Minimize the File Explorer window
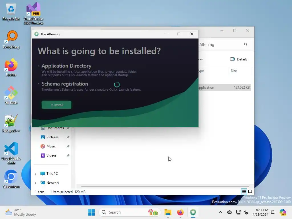 click(222, 31)
